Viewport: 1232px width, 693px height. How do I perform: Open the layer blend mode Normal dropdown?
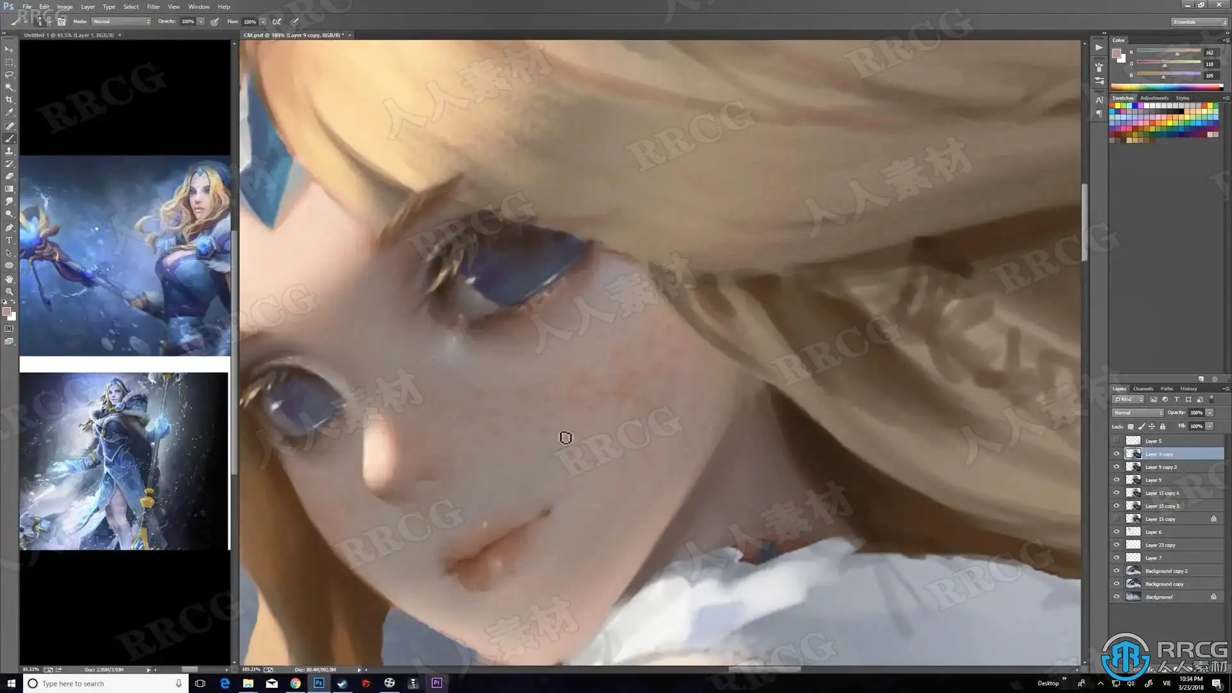(x=1138, y=413)
